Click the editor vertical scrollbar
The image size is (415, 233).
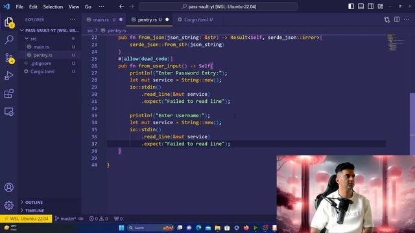pos(412,124)
